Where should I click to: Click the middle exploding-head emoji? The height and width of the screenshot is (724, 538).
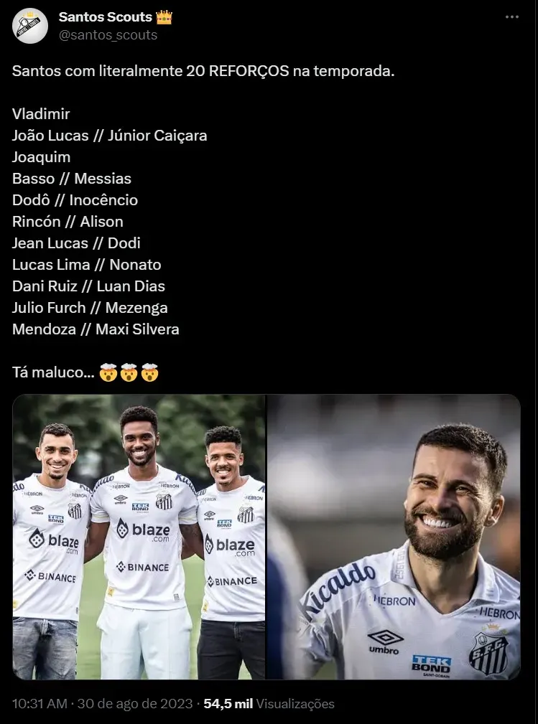point(129,372)
